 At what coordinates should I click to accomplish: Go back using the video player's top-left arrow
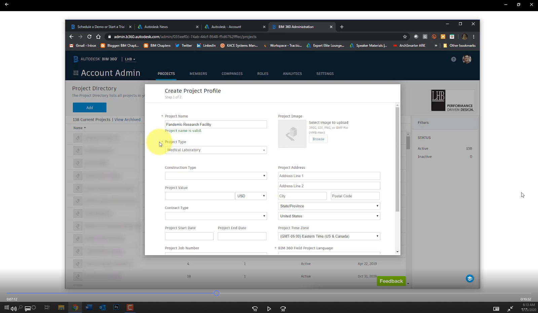[x=7, y=4]
